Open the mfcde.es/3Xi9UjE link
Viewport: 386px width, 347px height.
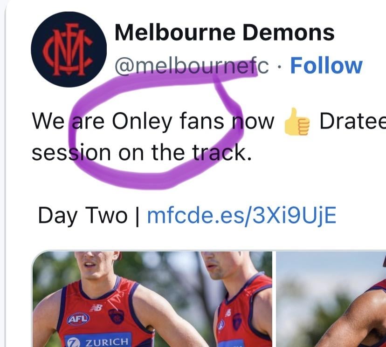[242, 216]
